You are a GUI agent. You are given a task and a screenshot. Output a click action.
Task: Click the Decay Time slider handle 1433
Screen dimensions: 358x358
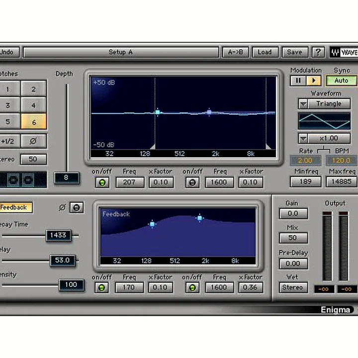59,235
